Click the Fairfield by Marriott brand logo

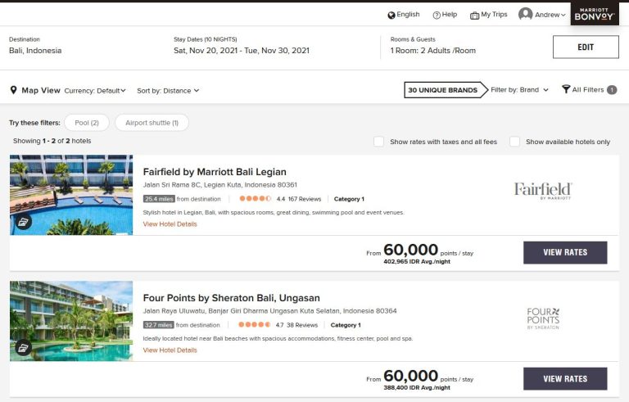[x=543, y=190]
